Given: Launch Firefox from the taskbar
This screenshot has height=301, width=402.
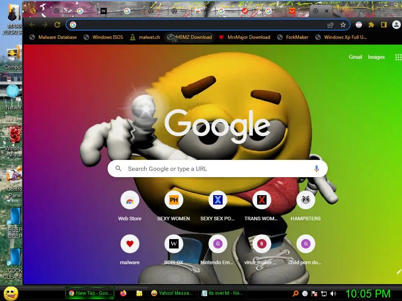Looking at the screenshot, I should (x=123, y=293).
